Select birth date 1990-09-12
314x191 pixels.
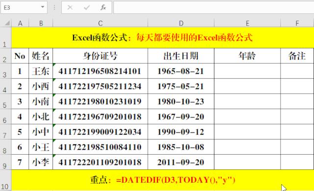[x=181, y=132]
